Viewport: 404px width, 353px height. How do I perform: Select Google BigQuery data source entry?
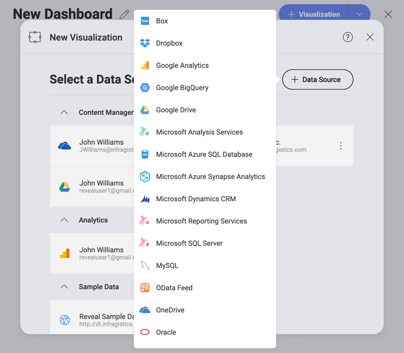click(x=205, y=87)
